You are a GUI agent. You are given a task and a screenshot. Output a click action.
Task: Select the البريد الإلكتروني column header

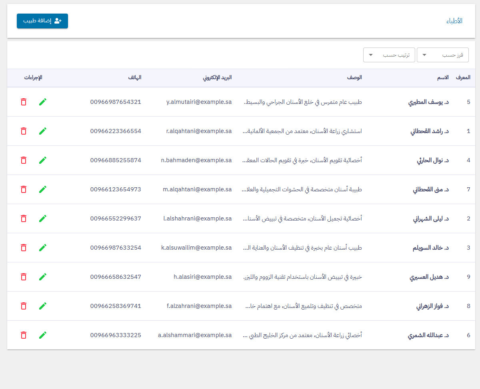click(217, 77)
